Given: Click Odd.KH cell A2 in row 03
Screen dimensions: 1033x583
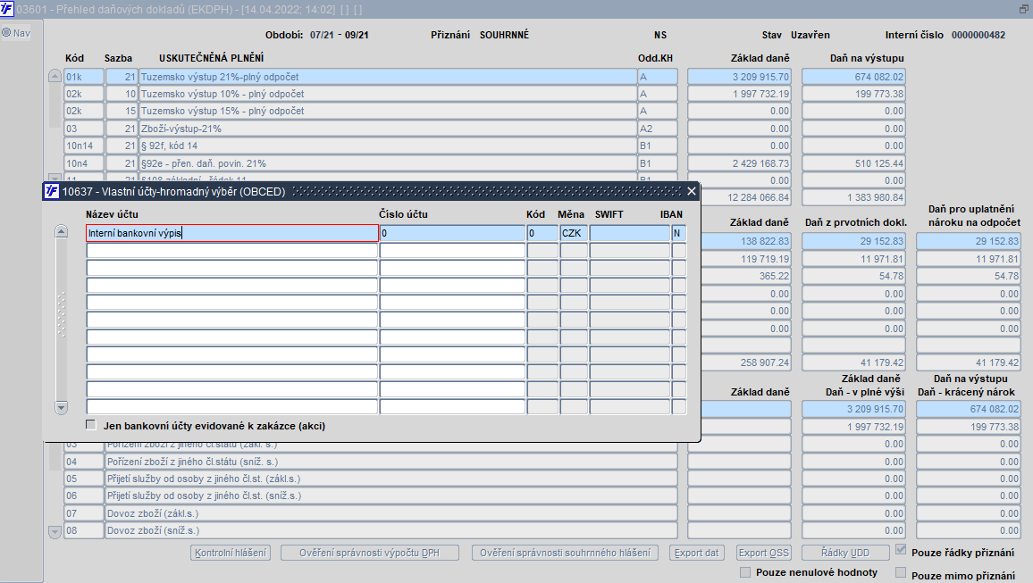Looking at the screenshot, I should point(658,129).
